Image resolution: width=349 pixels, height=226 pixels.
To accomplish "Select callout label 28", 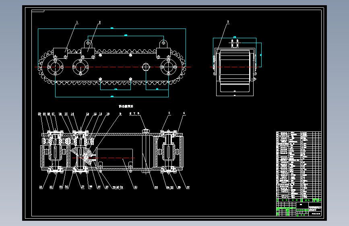I will point(107,187).
